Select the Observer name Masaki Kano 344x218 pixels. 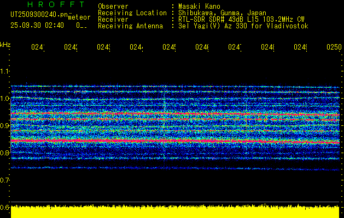197,6
